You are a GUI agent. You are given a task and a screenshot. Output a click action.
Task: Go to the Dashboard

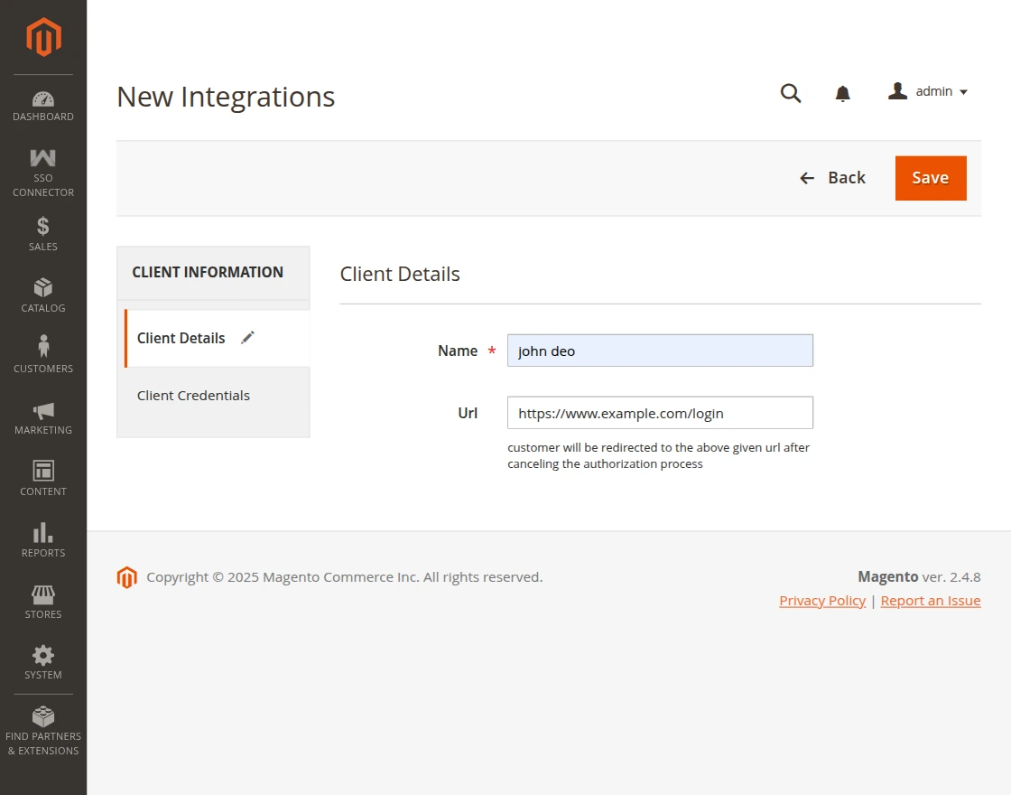[x=42, y=107]
